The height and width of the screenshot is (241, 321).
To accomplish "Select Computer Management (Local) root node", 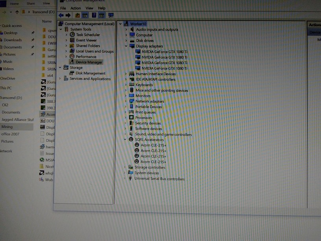I will tap(89, 24).
